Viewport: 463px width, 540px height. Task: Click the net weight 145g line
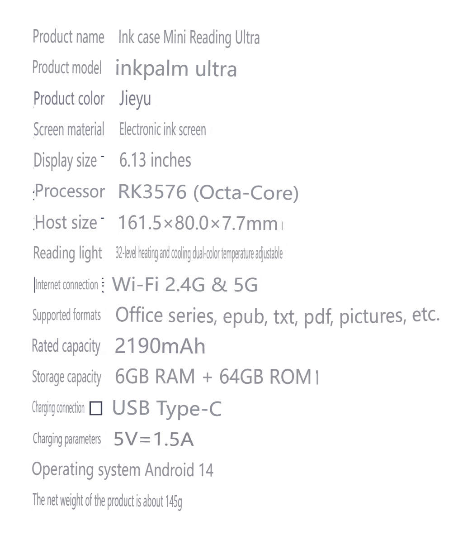click(x=107, y=501)
